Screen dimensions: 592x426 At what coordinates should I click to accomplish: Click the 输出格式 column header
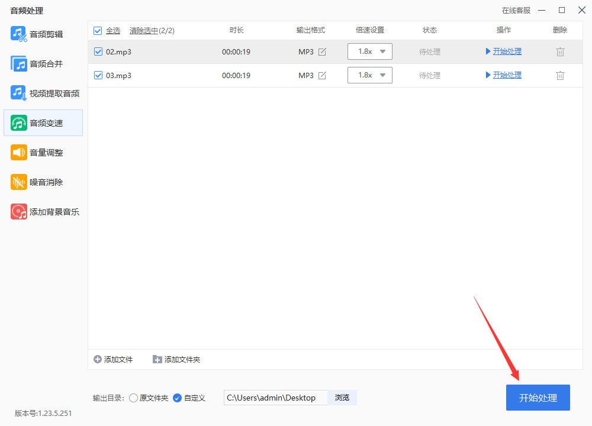[310, 30]
